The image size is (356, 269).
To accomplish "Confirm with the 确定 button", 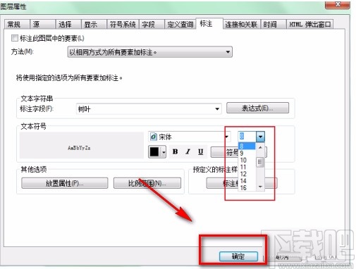I will tap(238, 256).
